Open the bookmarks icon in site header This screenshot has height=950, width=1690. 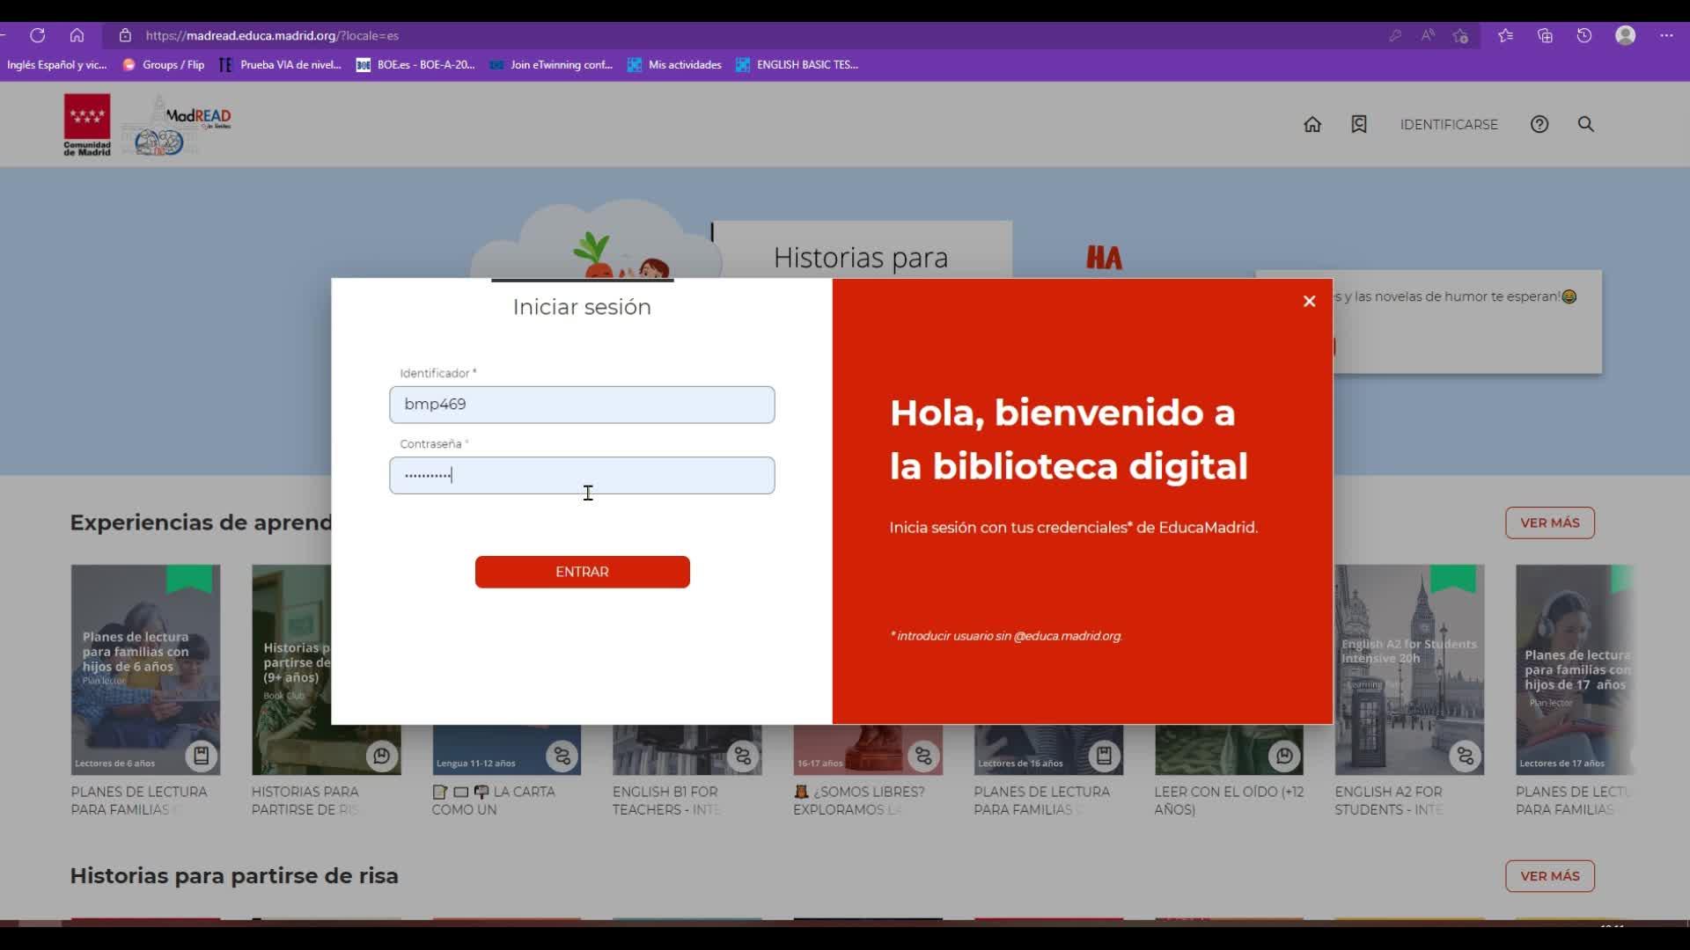(x=1359, y=124)
